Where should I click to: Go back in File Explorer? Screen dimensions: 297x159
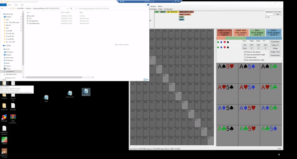[2, 9]
